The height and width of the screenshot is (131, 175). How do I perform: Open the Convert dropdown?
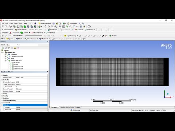(x=25, y=33)
